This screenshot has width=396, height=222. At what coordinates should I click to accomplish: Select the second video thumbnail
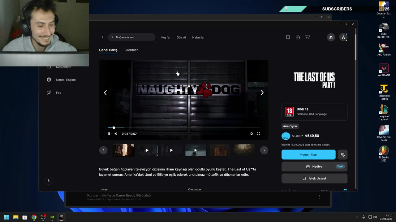pyautogui.click(x=147, y=150)
